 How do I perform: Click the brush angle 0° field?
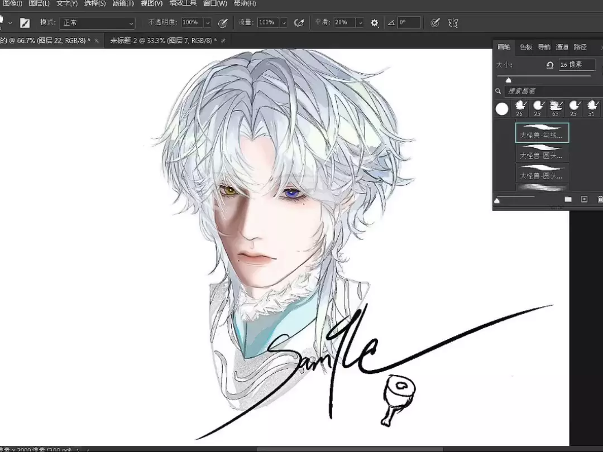tap(409, 23)
